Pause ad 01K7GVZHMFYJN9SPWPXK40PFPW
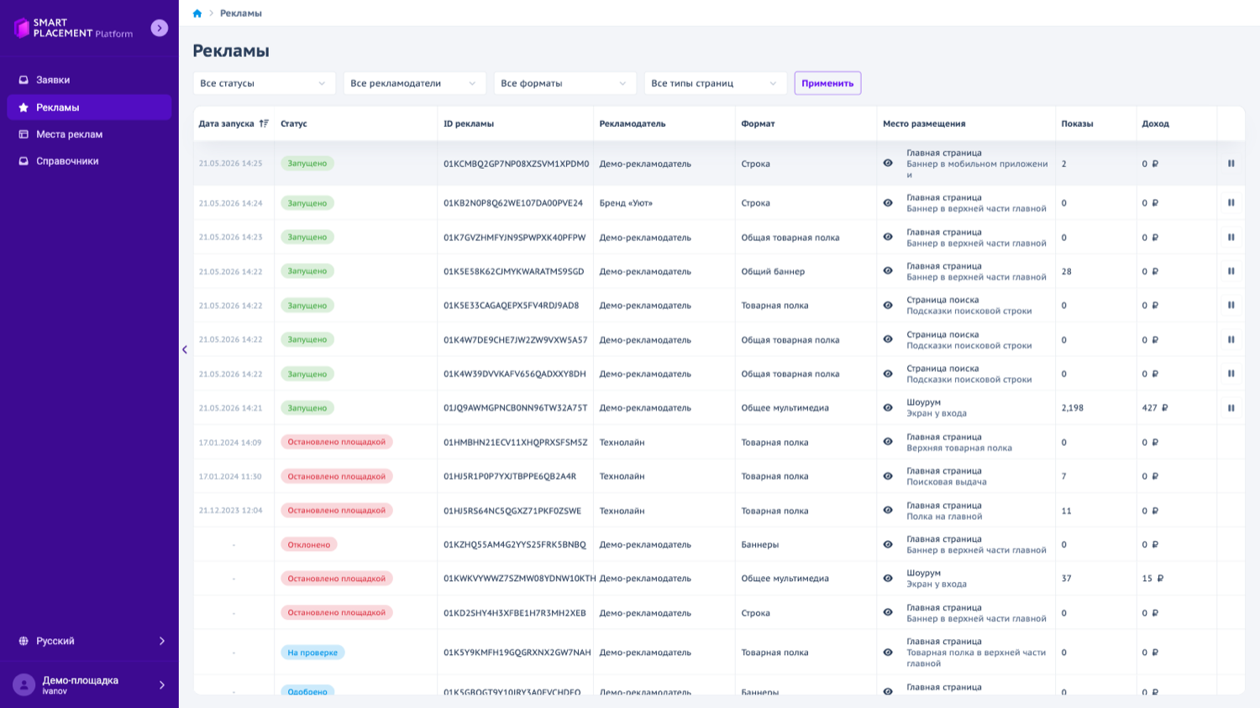 point(1231,237)
